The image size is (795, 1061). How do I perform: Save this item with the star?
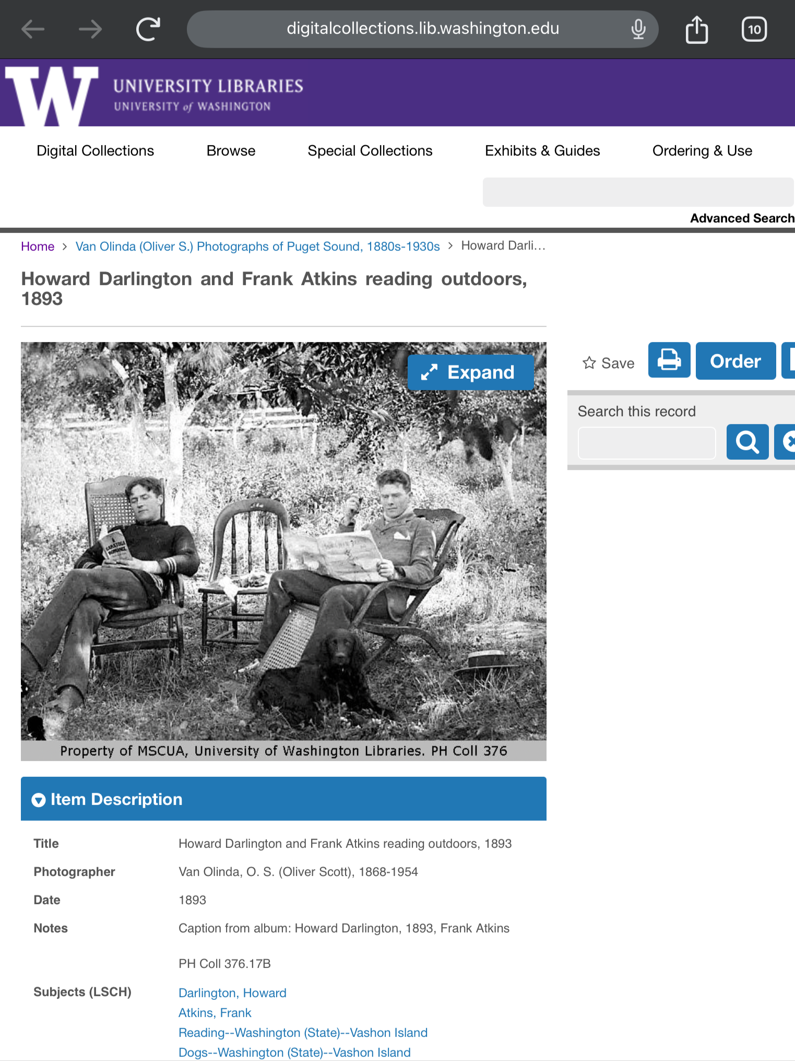pyautogui.click(x=609, y=363)
